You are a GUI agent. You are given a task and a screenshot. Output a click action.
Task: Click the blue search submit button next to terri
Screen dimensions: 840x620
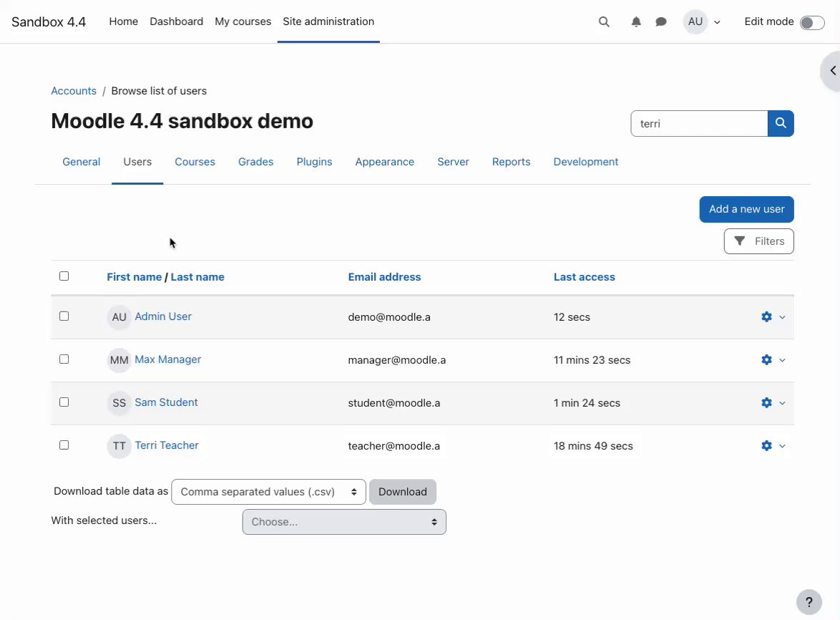[781, 123]
